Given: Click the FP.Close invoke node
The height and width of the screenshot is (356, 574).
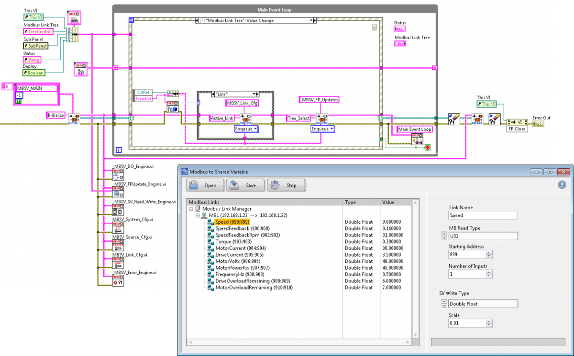Looking at the screenshot, I should pos(517,125).
